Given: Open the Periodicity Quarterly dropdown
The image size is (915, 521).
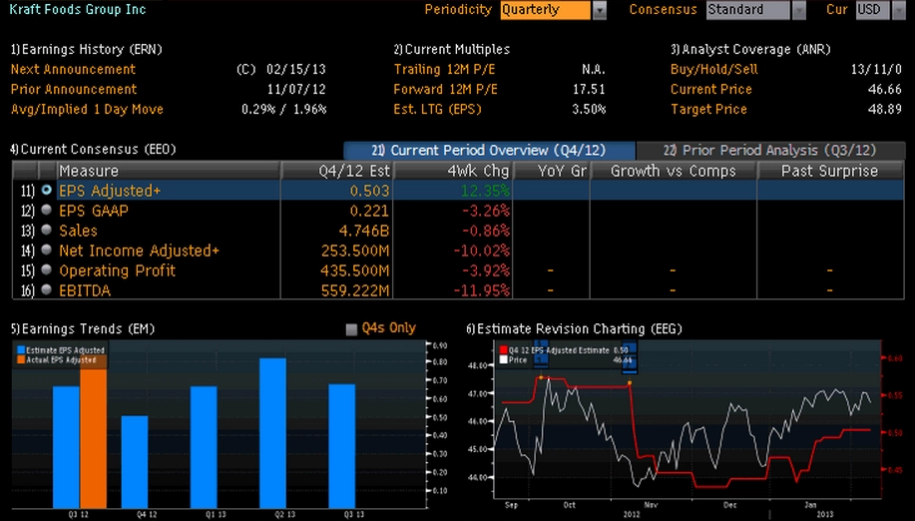Looking at the screenshot, I should tap(545, 10).
